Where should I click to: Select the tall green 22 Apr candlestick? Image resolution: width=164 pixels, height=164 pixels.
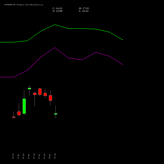click(24, 106)
